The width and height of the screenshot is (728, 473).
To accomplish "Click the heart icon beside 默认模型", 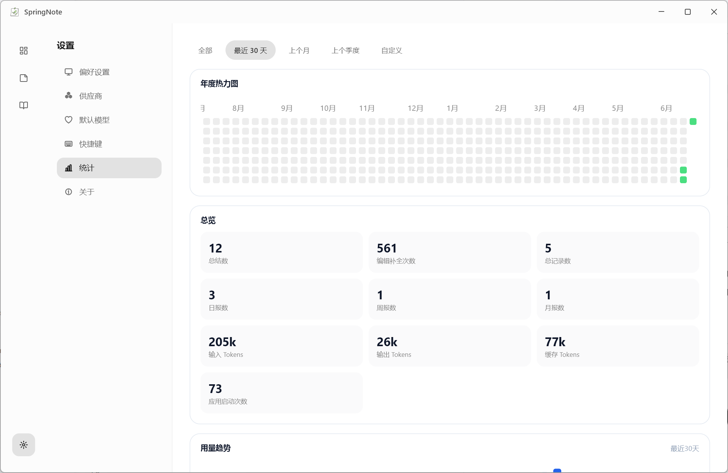I will pos(69,120).
